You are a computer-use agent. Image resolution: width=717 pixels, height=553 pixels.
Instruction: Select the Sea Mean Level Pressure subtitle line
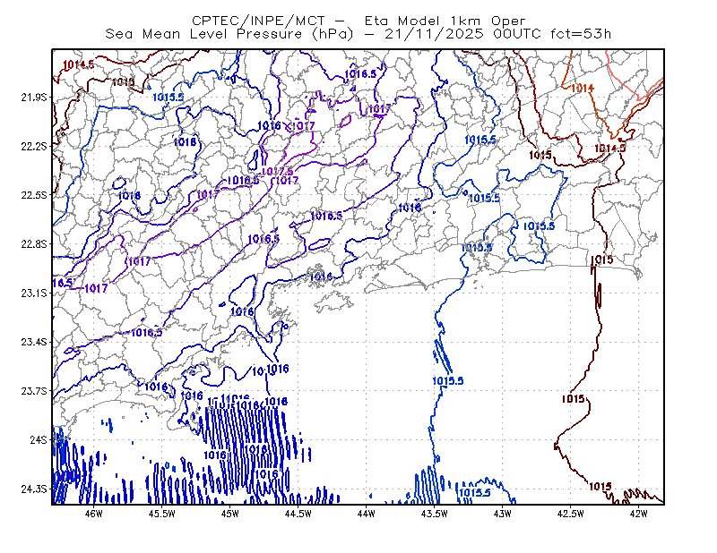tap(358, 34)
